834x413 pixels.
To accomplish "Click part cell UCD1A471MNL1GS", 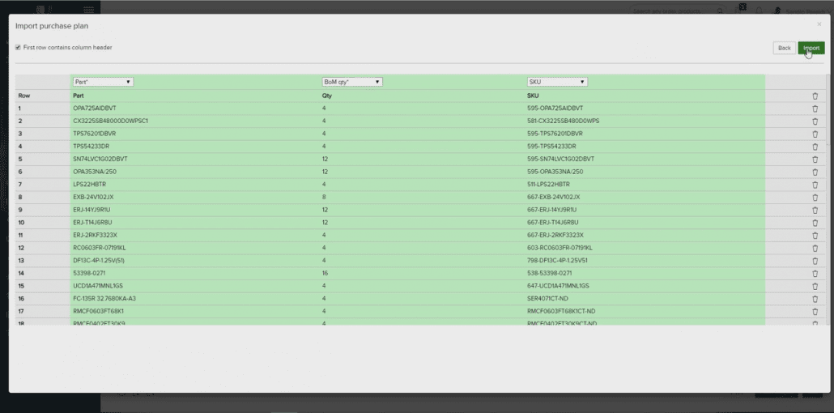I will tap(97, 286).
